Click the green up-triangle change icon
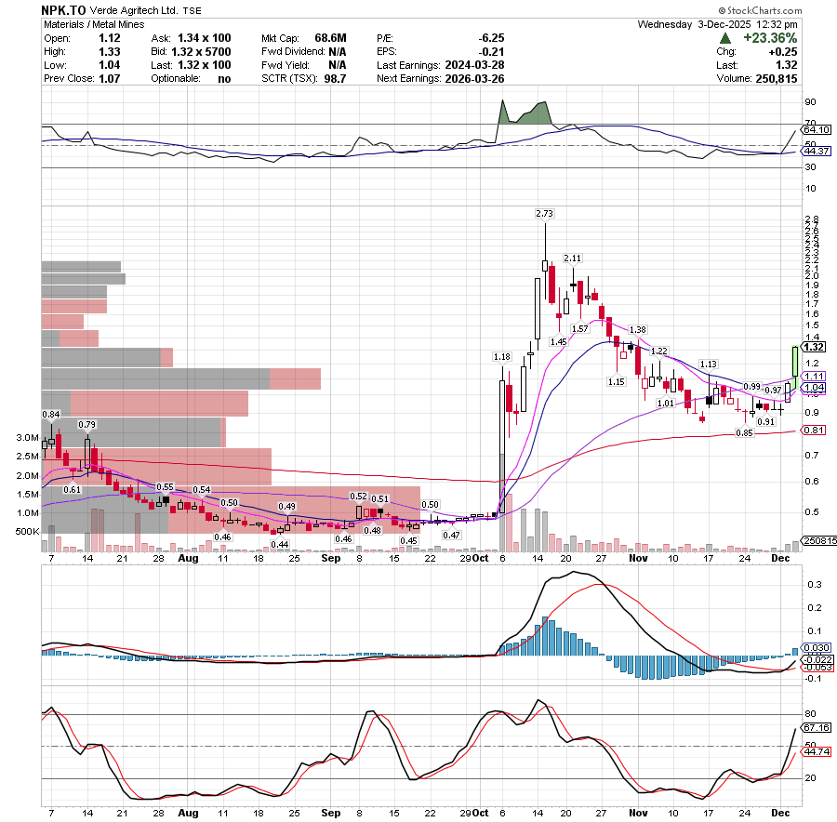This screenshot has width=837, height=822. 724,38
